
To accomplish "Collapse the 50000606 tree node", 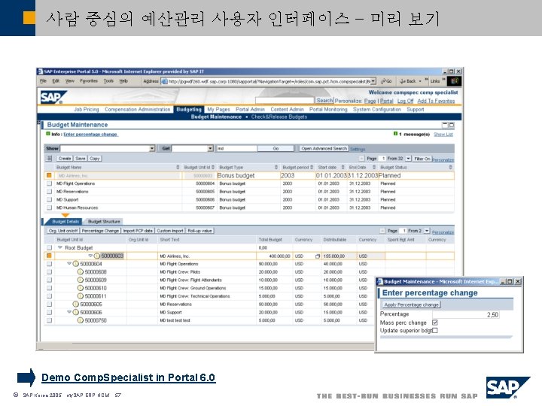I will click(x=69, y=312).
